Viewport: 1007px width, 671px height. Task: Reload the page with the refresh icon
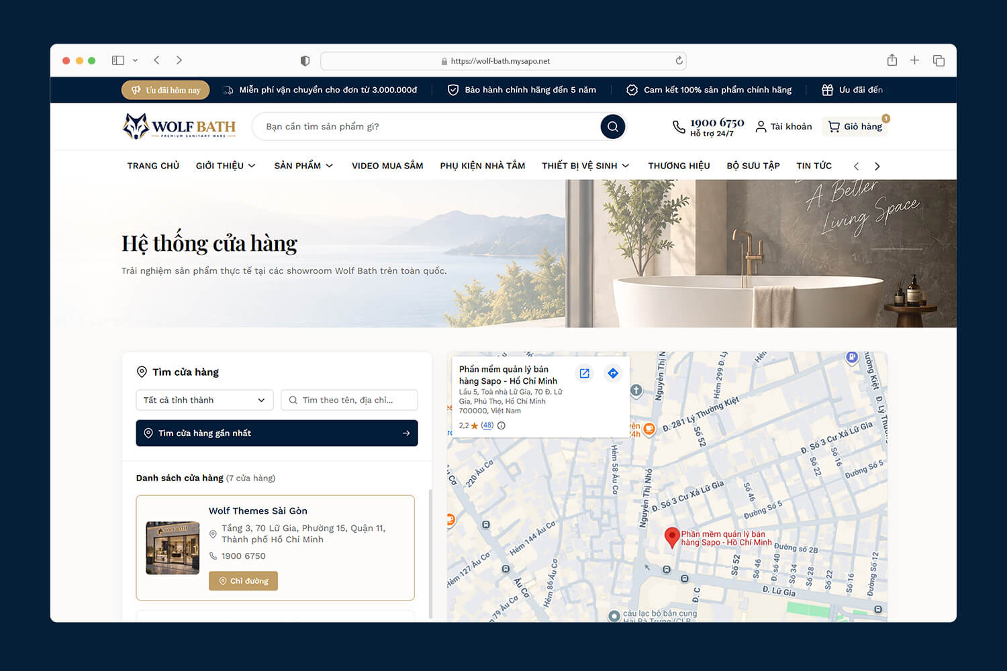click(x=679, y=60)
